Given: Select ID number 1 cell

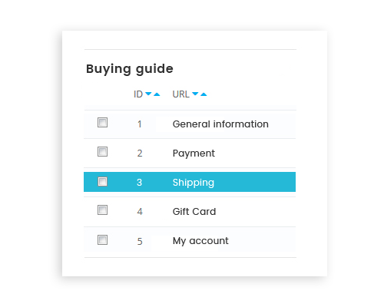Looking at the screenshot, I should [140, 124].
